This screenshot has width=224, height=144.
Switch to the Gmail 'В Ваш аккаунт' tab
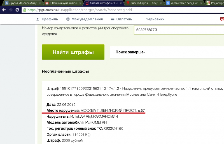point(63,3)
